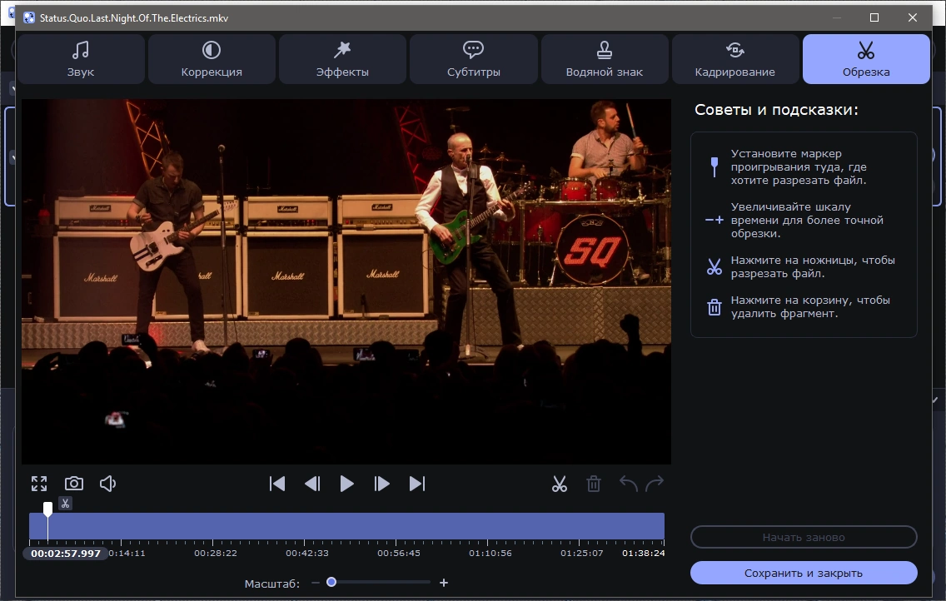Undo the last action
946x601 pixels.
click(629, 483)
